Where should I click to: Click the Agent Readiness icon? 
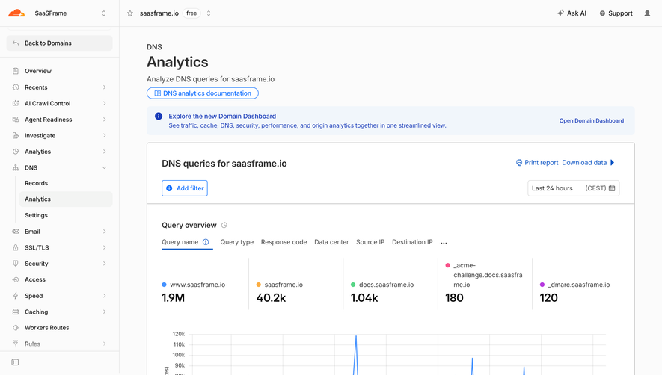pyautogui.click(x=16, y=120)
